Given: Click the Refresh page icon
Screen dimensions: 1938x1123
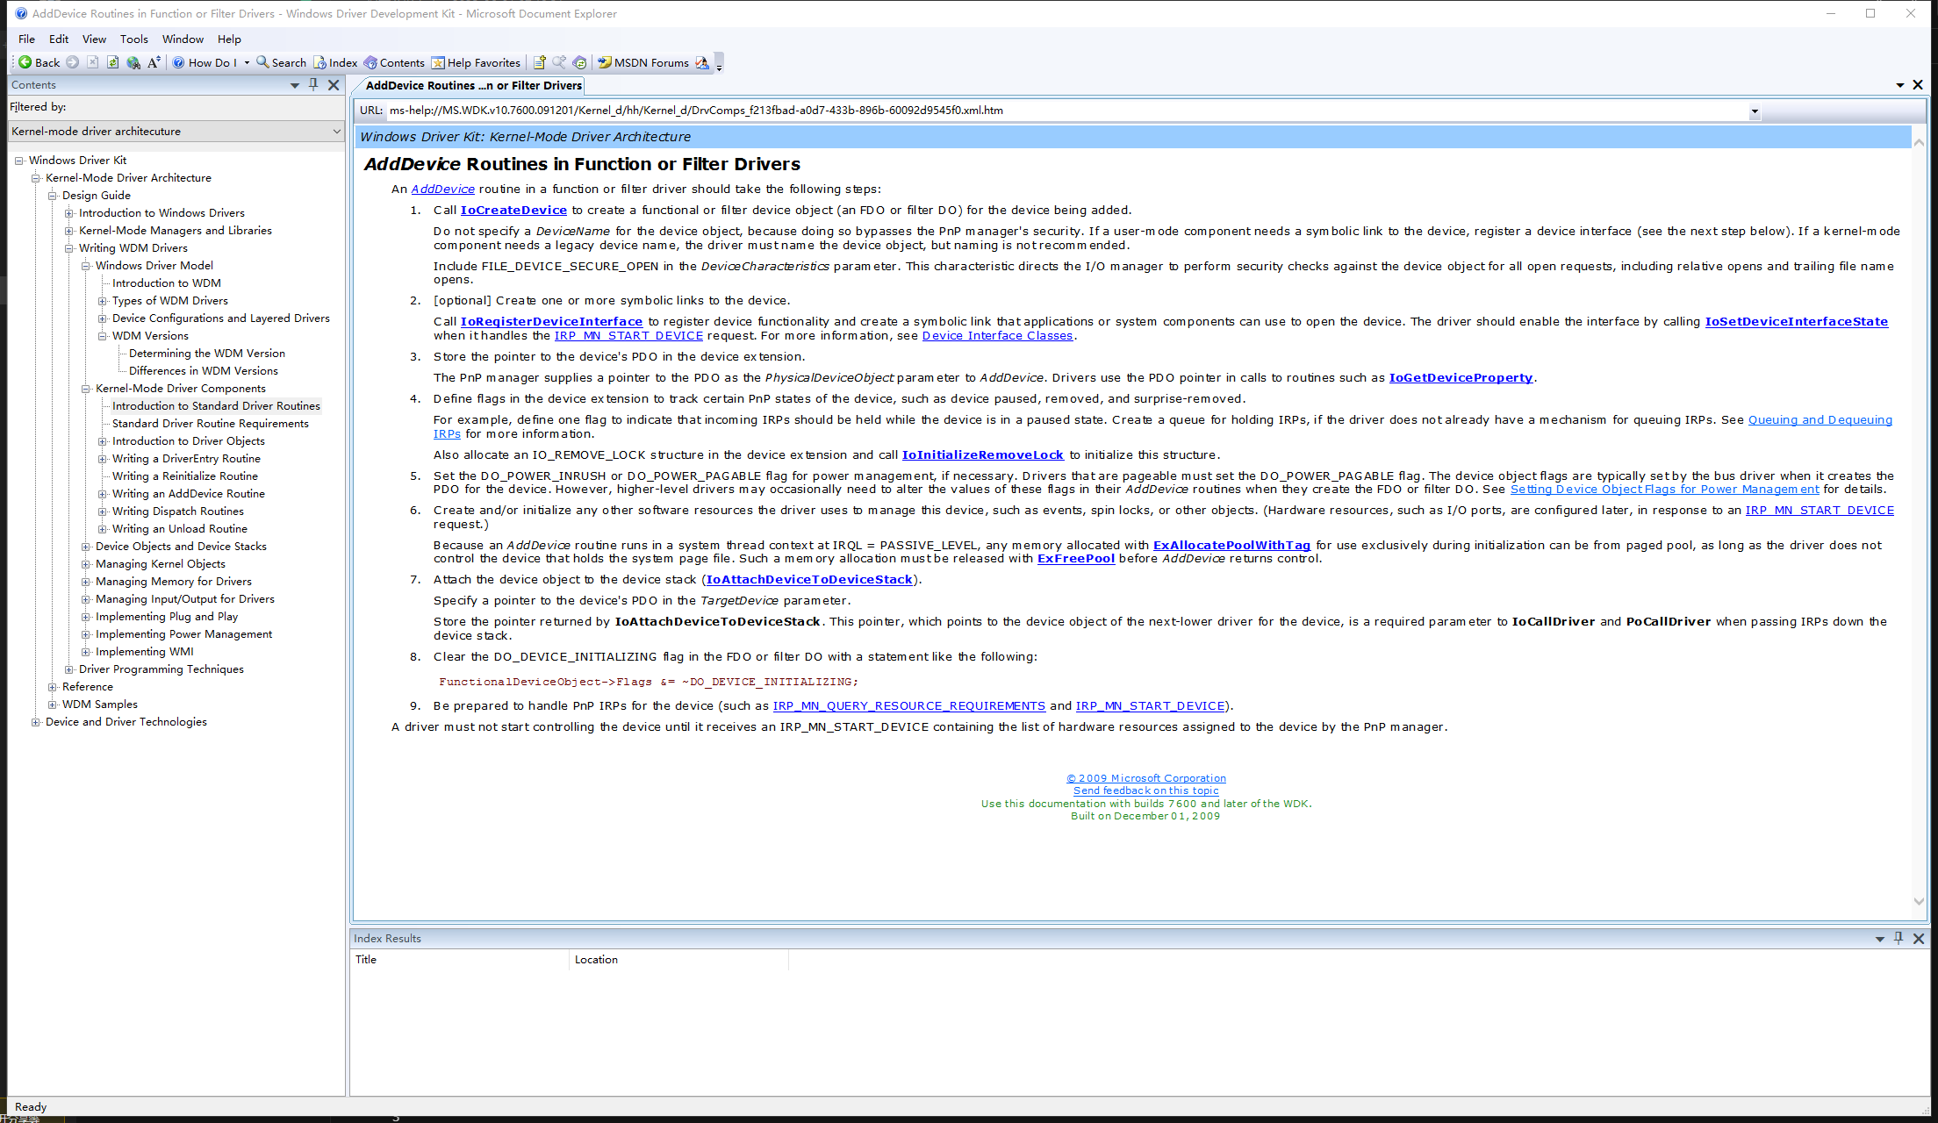Looking at the screenshot, I should (112, 62).
